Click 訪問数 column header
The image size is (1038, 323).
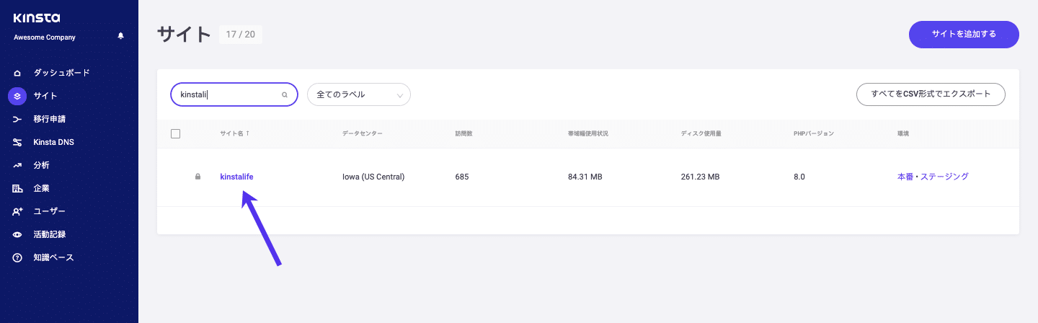click(x=466, y=133)
